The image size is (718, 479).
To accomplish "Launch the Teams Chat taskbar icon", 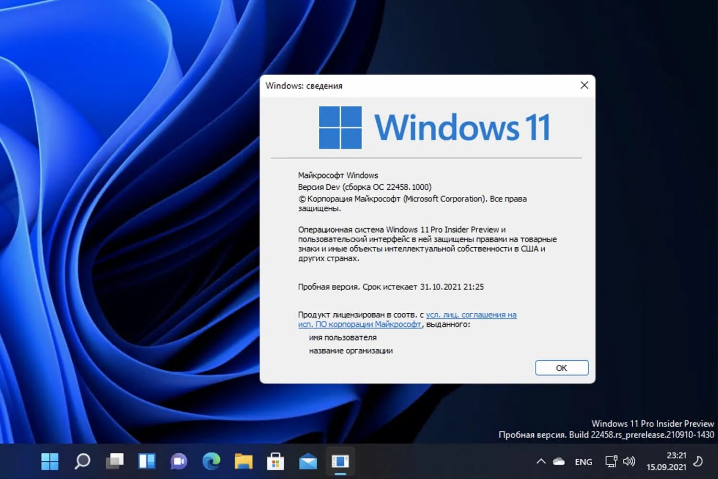I will (179, 461).
